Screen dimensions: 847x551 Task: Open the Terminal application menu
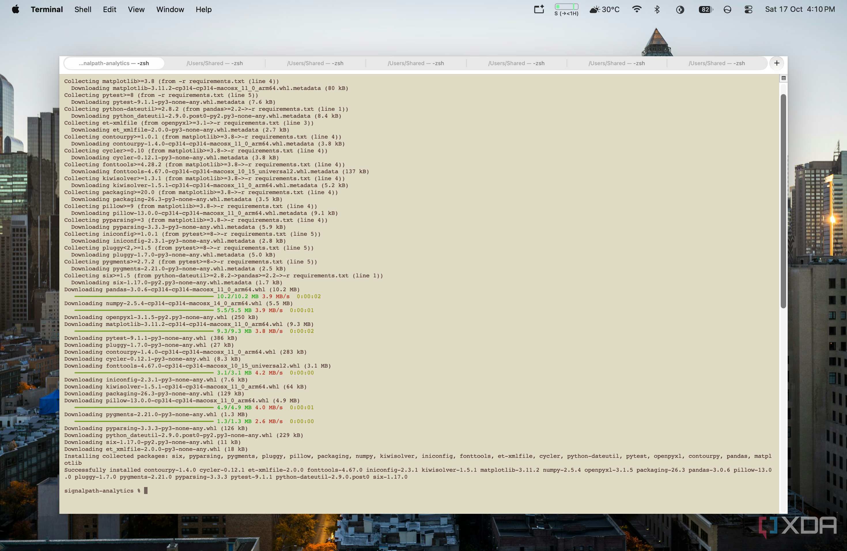(47, 10)
